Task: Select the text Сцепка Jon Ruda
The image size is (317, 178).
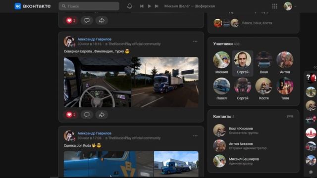Action: pyautogui.click(x=77, y=145)
